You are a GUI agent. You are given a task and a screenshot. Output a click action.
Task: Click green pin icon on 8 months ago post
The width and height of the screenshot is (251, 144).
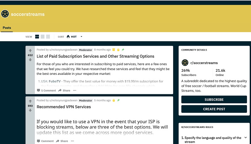[123, 50]
